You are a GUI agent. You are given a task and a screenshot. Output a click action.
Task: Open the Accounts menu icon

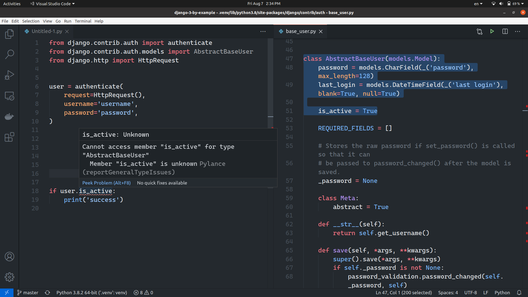[9, 257]
